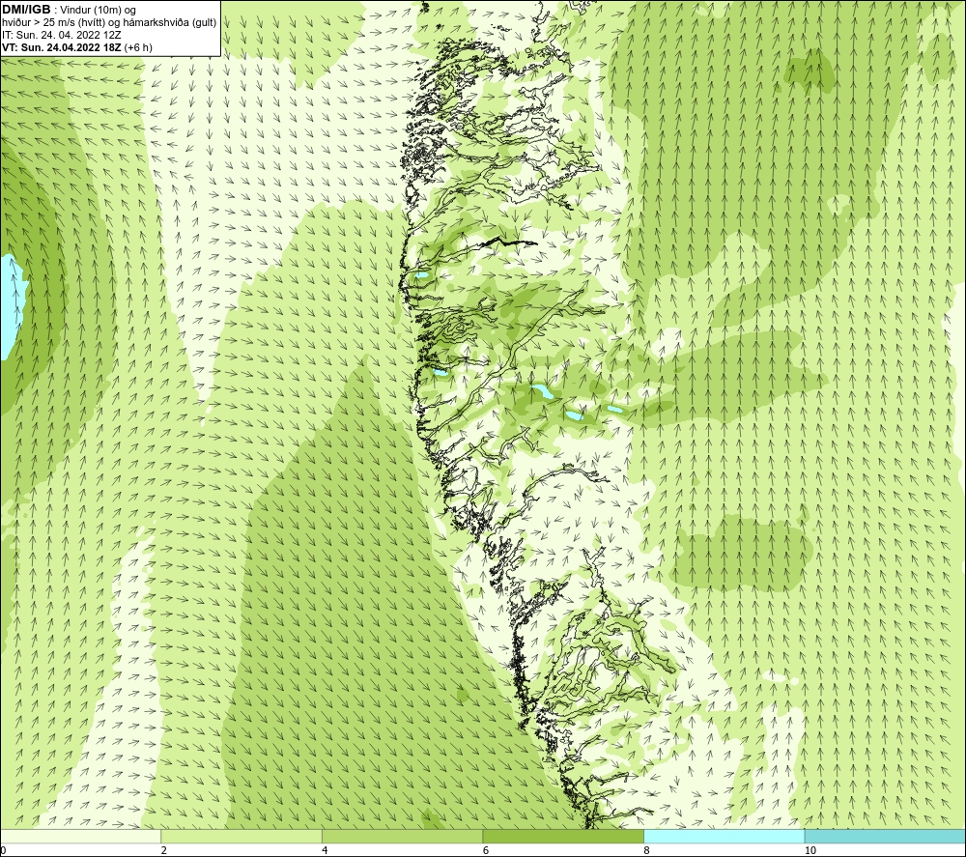966x857 pixels.
Task: Click the medium green 4–6 legend band
Action: coord(402,836)
